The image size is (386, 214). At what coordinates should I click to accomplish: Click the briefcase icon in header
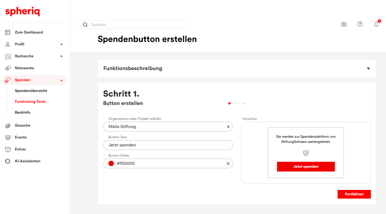coord(344,24)
